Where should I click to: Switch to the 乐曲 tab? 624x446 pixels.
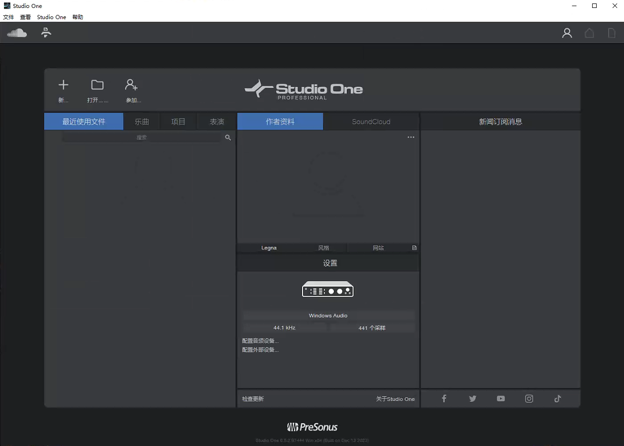click(x=142, y=122)
